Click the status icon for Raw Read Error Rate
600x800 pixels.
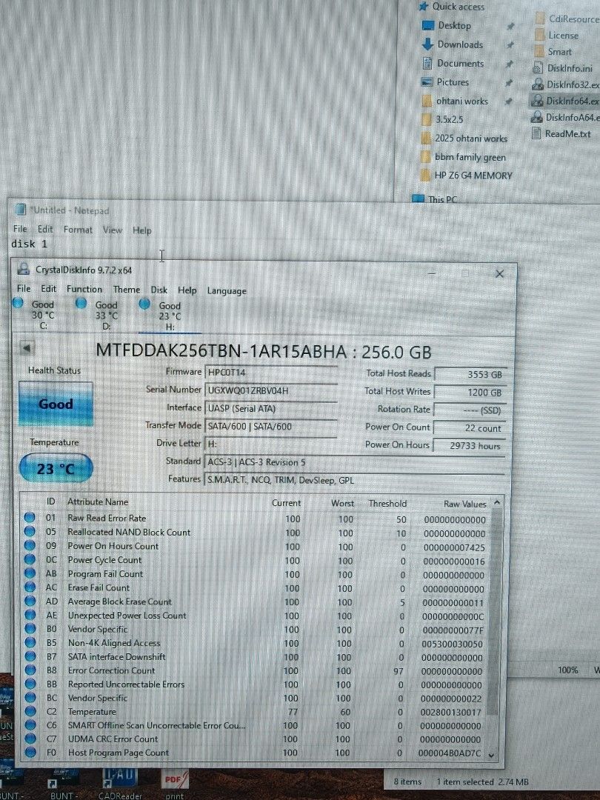(30, 517)
